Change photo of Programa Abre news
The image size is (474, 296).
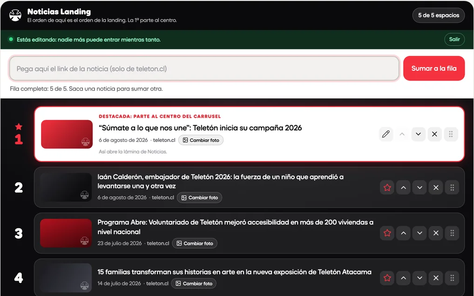pyautogui.click(x=195, y=243)
